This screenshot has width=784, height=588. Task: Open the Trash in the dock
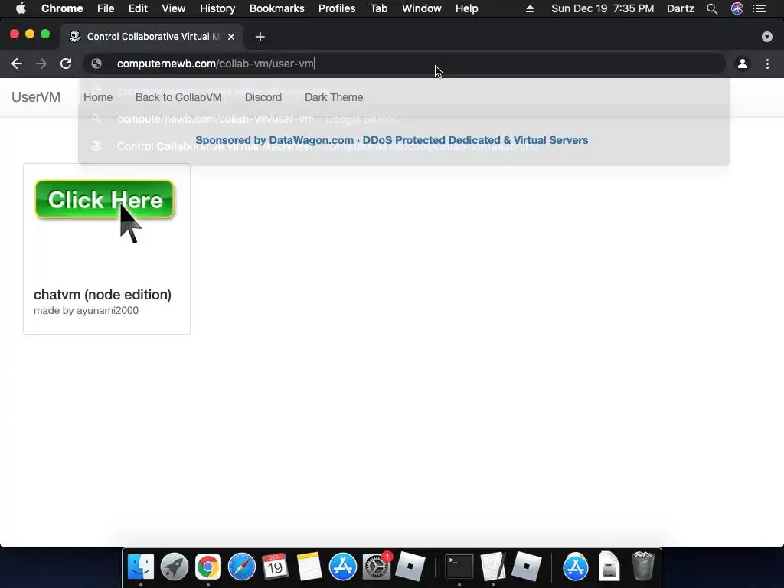tap(642, 567)
